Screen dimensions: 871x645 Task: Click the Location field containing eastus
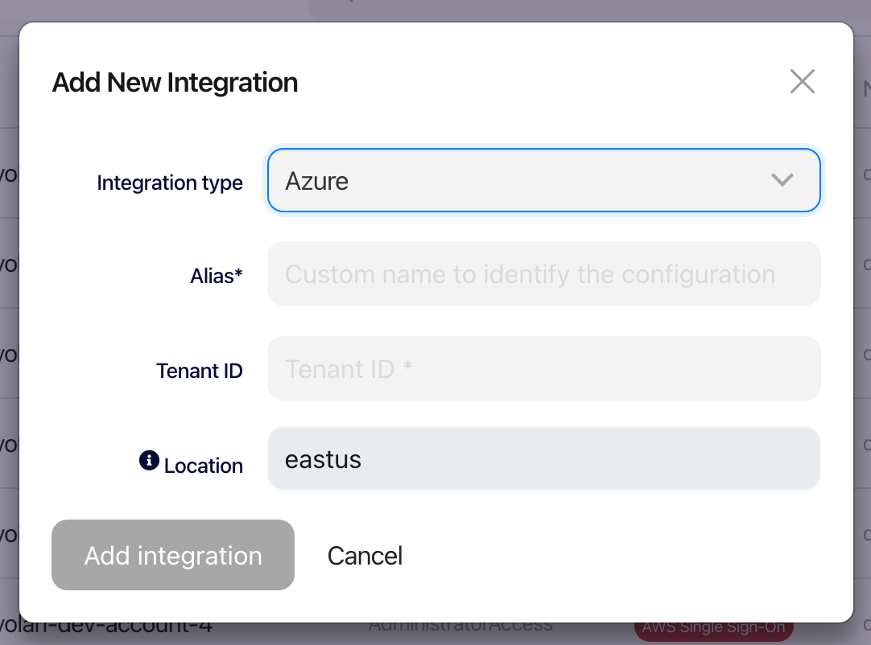[543, 459]
